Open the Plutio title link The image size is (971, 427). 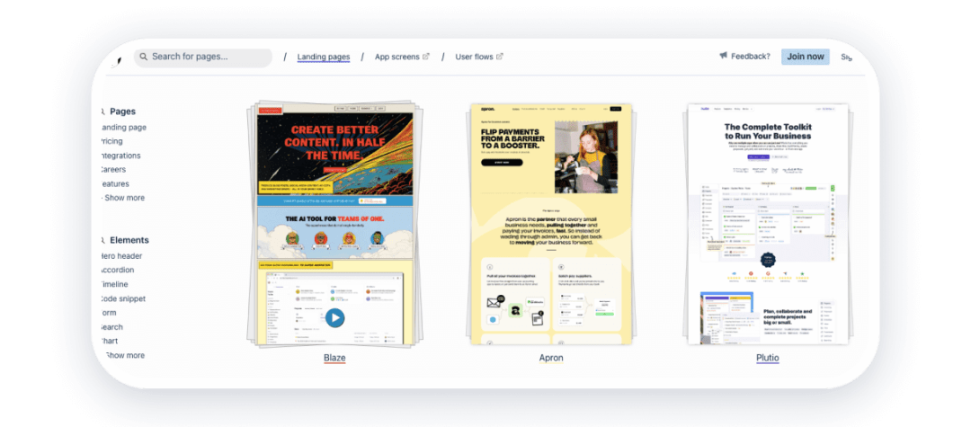coord(767,358)
